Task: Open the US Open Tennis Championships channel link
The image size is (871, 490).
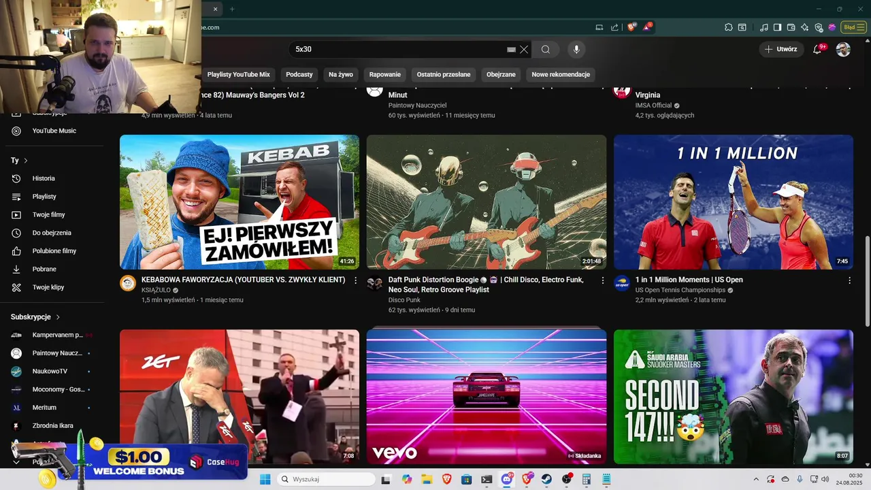Action: (x=680, y=290)
